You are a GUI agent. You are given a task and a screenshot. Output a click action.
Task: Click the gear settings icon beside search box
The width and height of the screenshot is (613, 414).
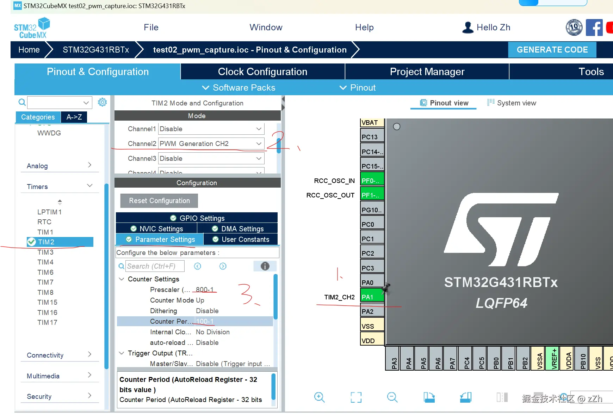102,102
